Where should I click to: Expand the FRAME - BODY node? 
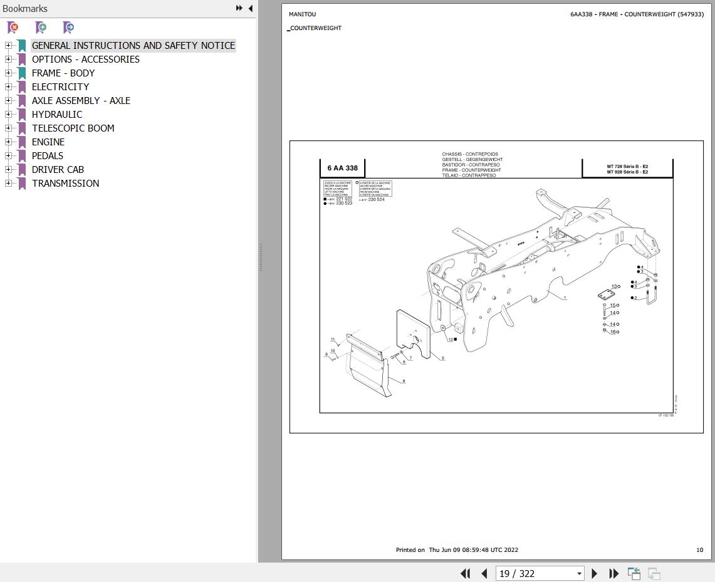pyautogui.click(x=8, y=73)
